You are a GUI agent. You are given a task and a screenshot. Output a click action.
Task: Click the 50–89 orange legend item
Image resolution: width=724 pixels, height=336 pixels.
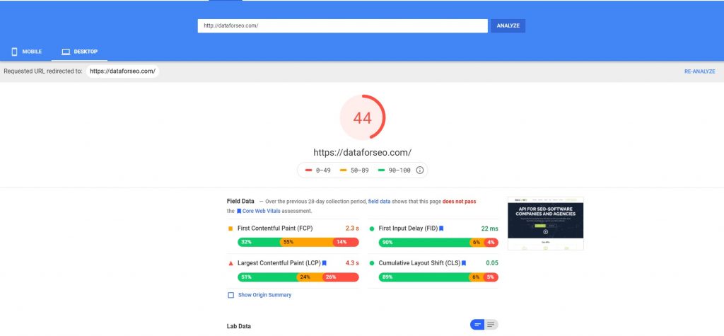(x=355, y=170)
